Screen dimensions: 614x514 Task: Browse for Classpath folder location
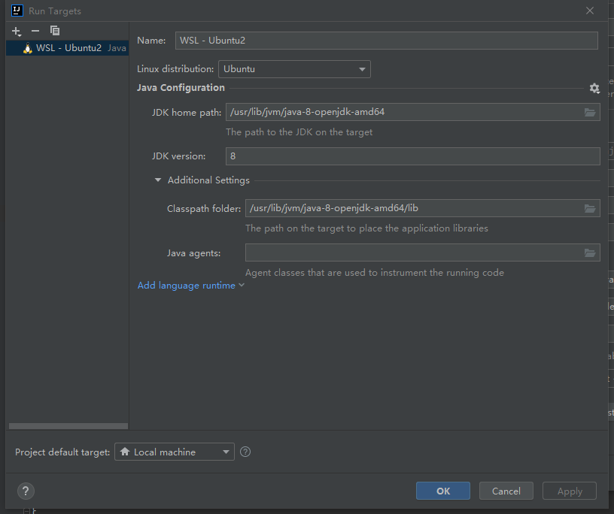[x=590, y=209]
